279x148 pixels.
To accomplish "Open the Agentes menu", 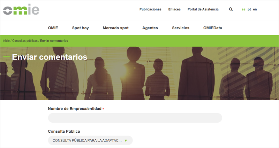I will coord(150,28).
